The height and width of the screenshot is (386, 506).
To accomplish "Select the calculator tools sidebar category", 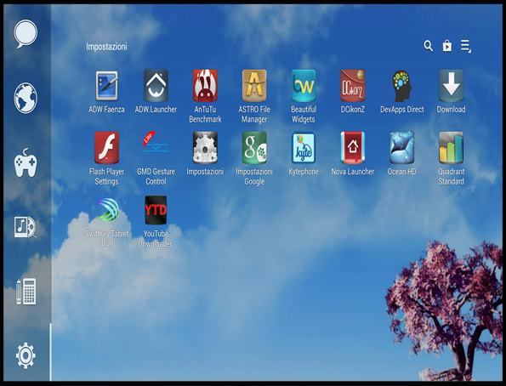I will (x=26, y=292).
